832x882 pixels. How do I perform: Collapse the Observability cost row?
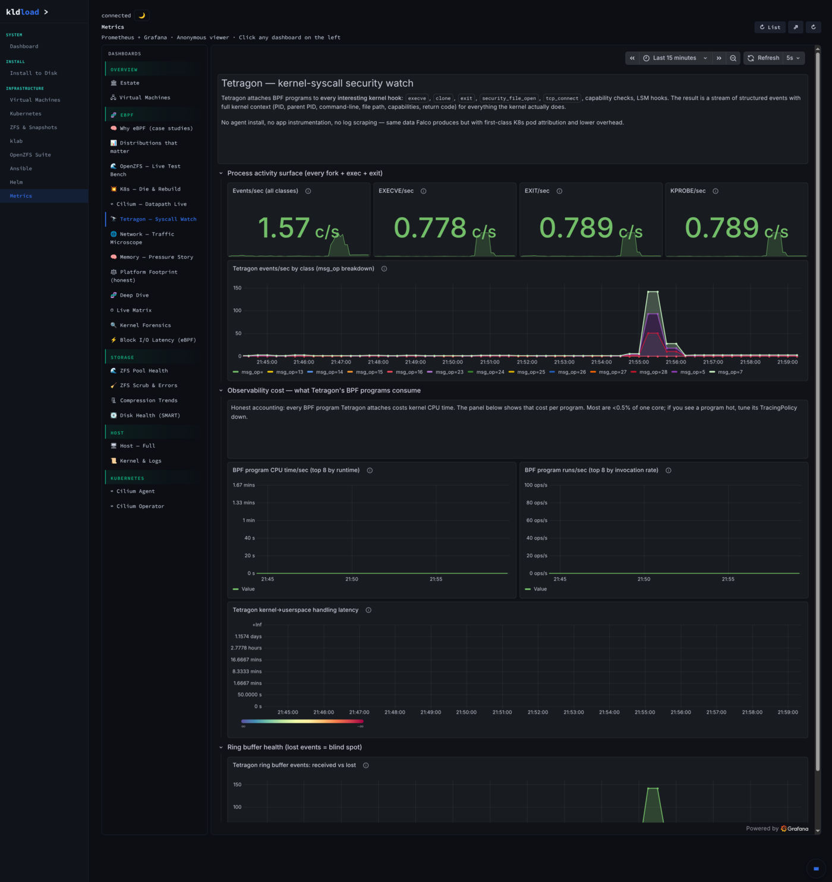(x=221, y=391)
